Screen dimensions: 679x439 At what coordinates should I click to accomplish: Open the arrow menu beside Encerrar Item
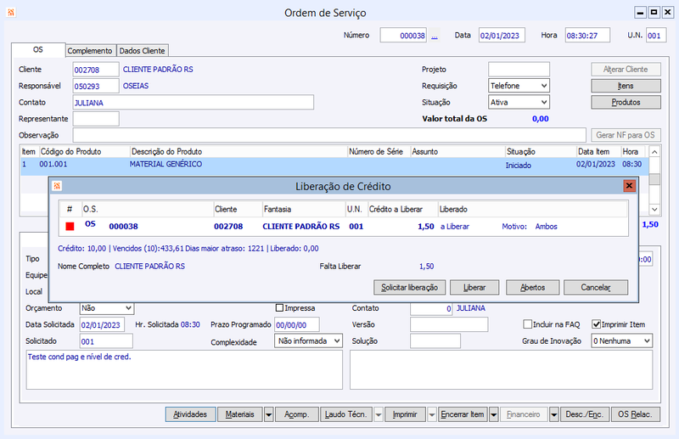(494, 414)
